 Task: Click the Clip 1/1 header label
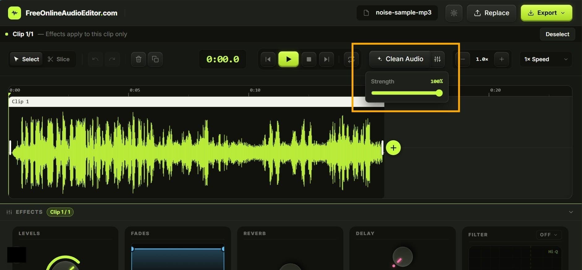pos(23,34)
